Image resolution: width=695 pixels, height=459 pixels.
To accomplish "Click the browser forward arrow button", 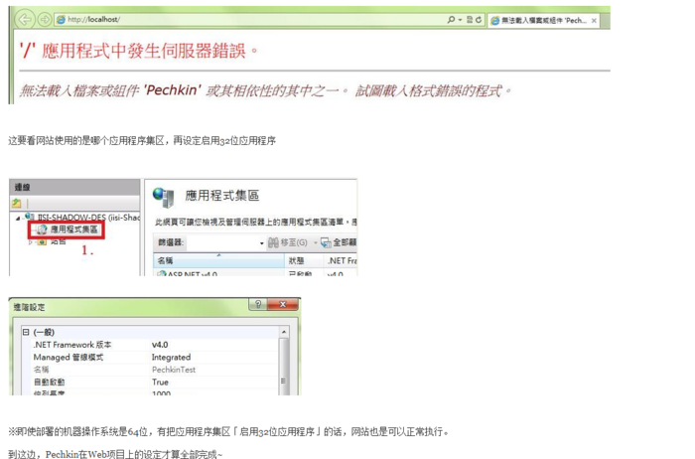I will (x=45, y=20).
